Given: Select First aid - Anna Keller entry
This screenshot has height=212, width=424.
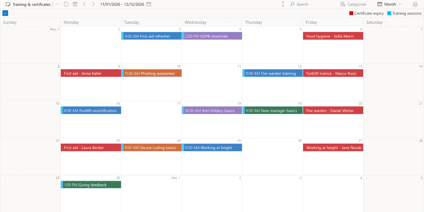Looking at the screenshot, I should pos(91,73).
